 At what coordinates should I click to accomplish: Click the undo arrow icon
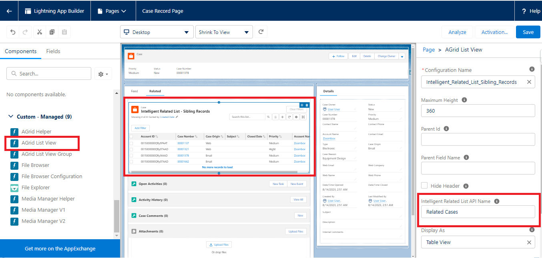click(x=13, y=32)
